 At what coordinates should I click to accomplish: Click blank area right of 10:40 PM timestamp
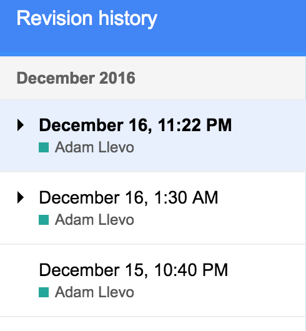[x=266, y=270]
